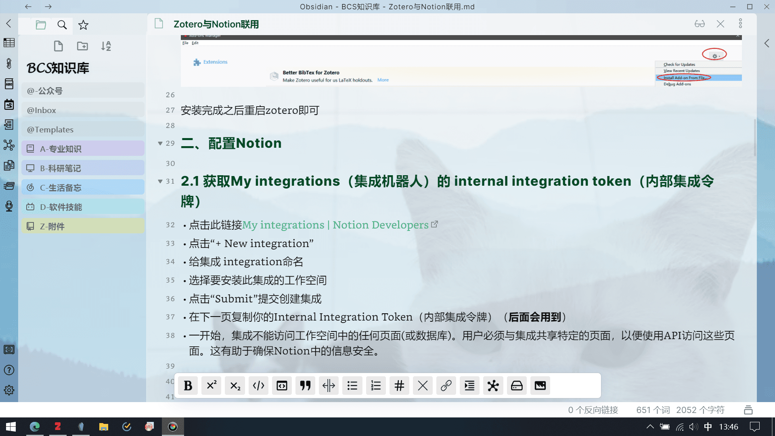
Task: Open graph view from ribbon
Action: click(x=9, y=145)
